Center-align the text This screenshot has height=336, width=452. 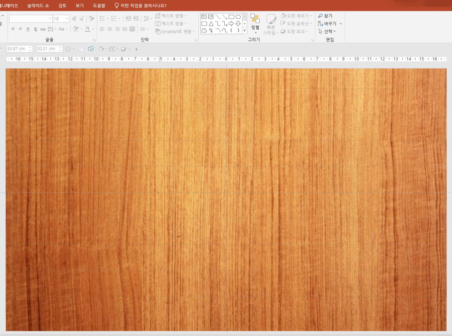(x=109, y=29)
